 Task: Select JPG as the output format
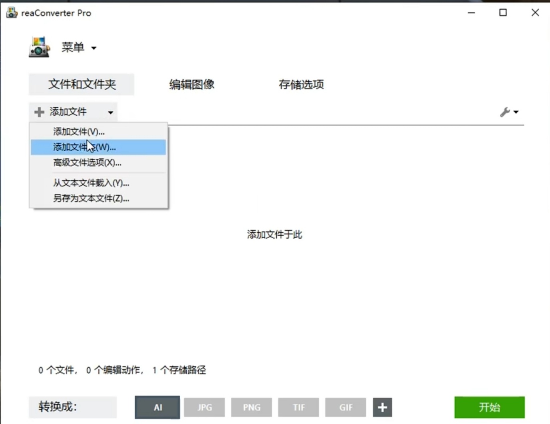click(204, 407)
